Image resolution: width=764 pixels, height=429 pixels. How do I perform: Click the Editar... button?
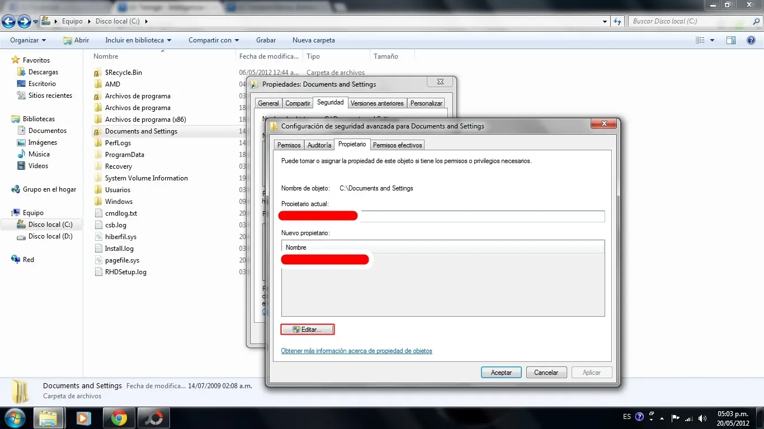[308, 330]
